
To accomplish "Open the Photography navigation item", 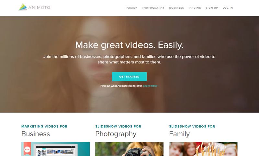I will click(x=153, y=8).
